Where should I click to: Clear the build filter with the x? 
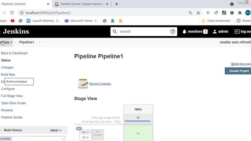(x=63, y=139)
